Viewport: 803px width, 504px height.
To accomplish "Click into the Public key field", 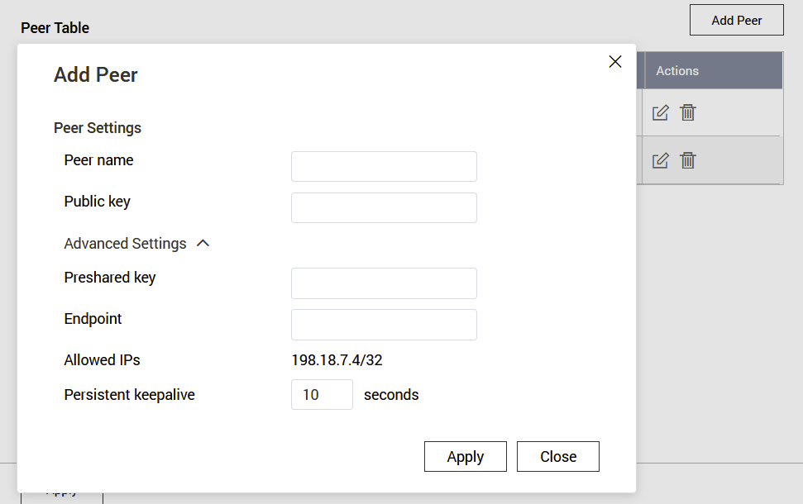I will click(384, 207).
